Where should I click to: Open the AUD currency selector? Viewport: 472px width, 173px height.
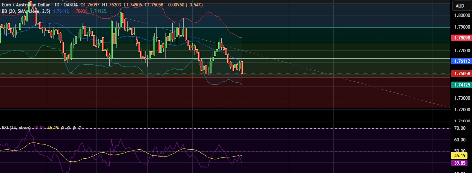click(460, 6)
